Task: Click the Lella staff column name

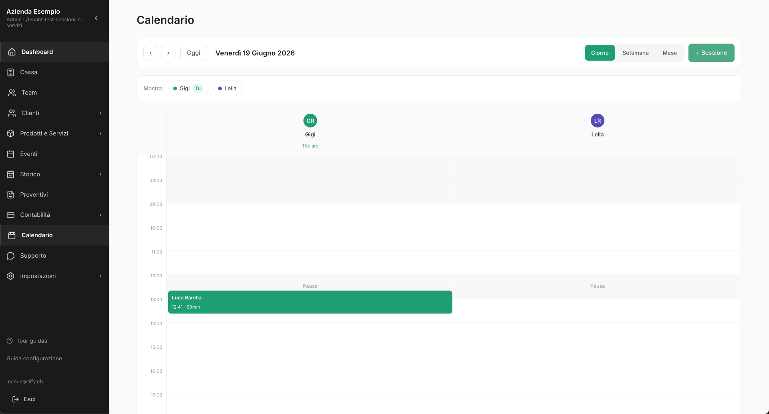Action: (598, 135)
